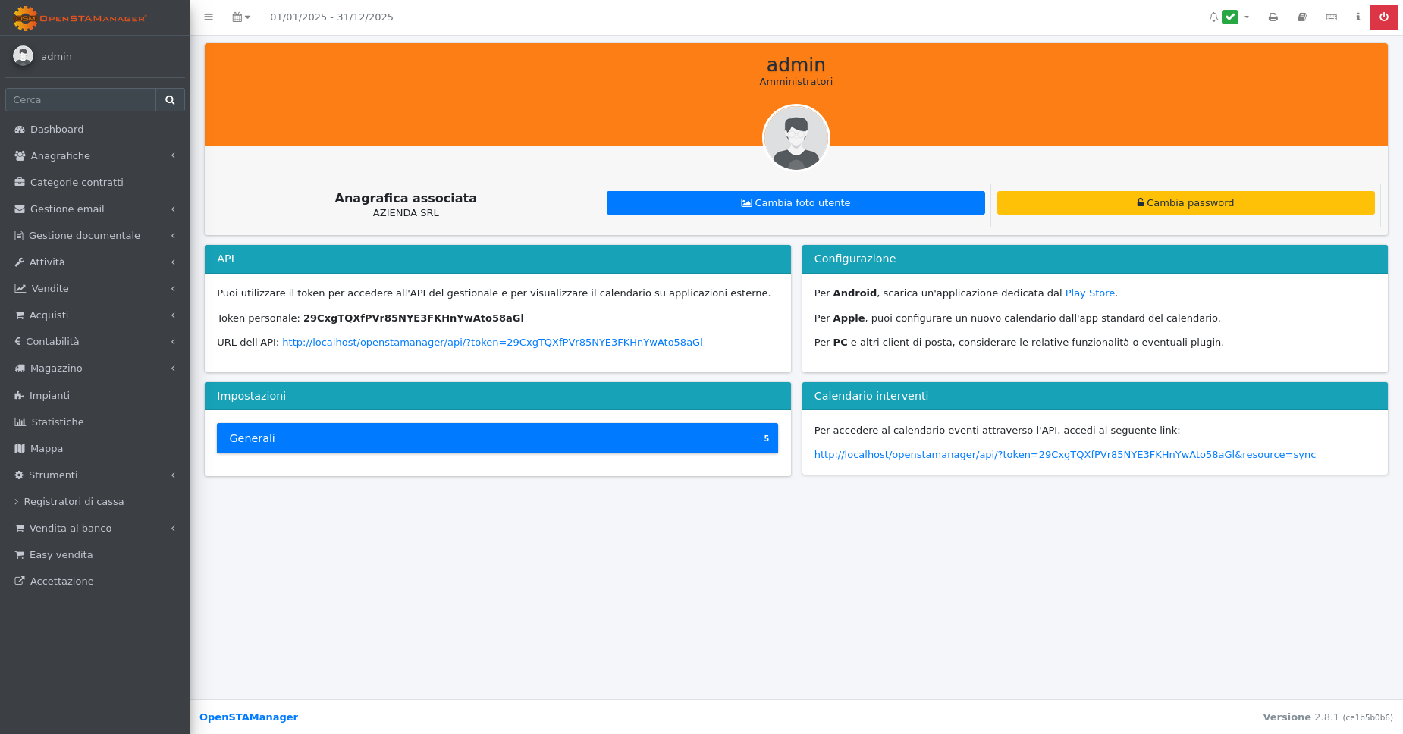Click the keyboard shortcuts icon
Screen dimensions: 1403x734
click(1331, 17)
